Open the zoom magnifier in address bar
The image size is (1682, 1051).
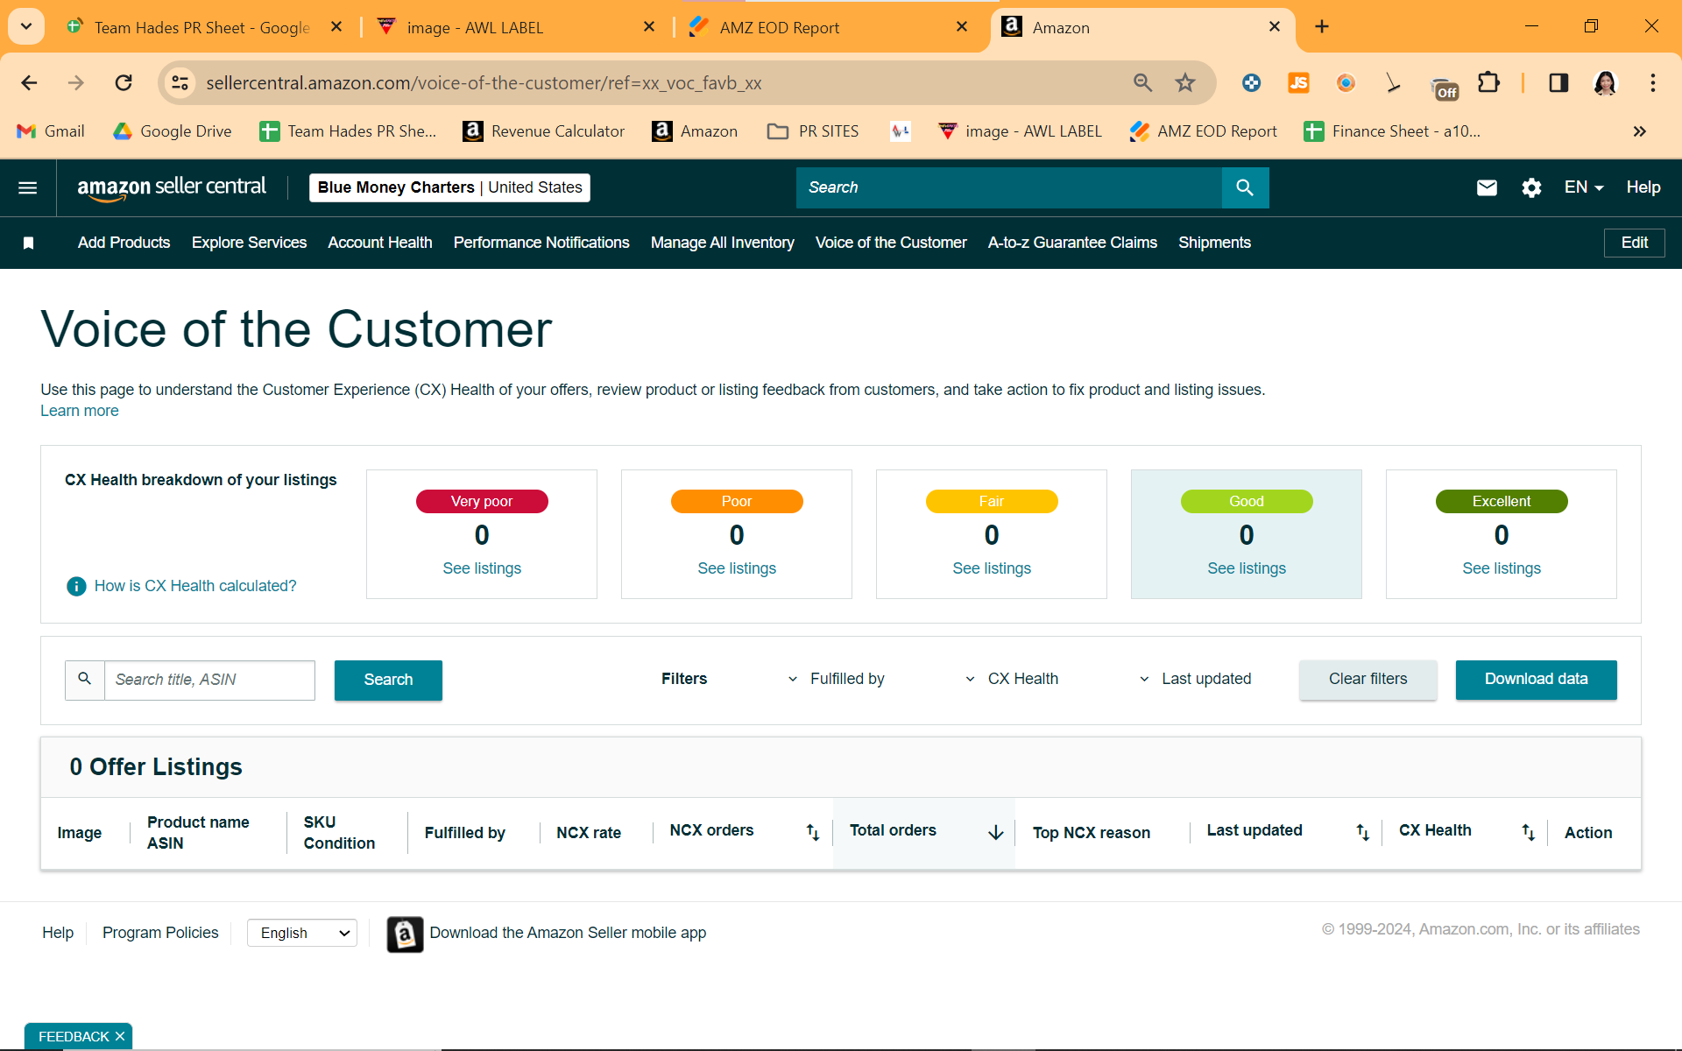(x=1142, y=83)
